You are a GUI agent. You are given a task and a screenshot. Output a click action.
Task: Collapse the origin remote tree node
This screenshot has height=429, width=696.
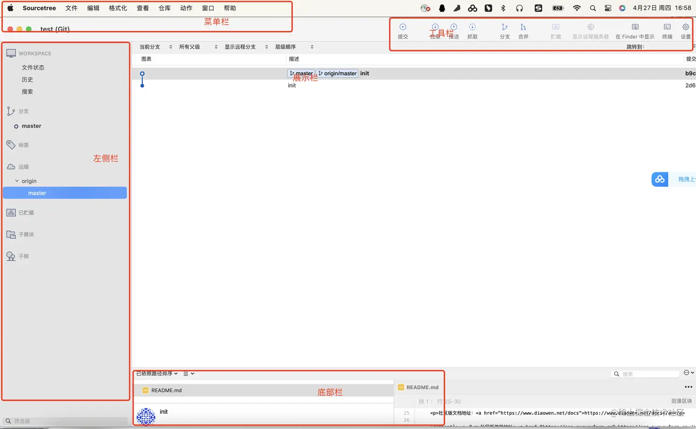coord(17,181)
